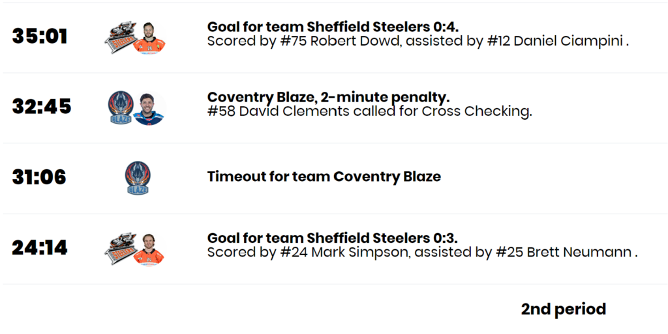The image size is (668, 334).
Task: Open the Sheffield Steelers 0:4 goal heading
Action: pos(333,27)
